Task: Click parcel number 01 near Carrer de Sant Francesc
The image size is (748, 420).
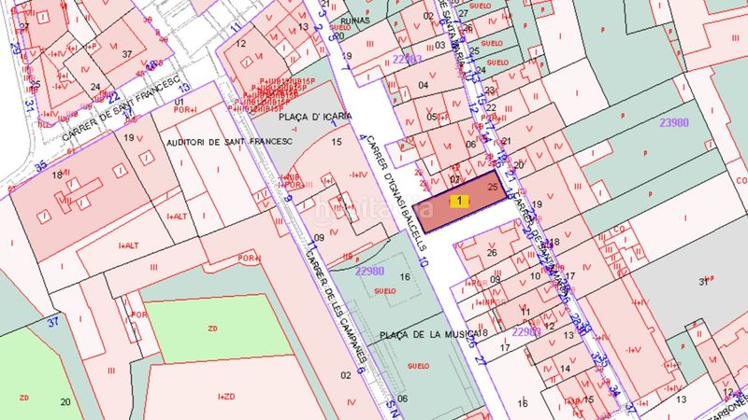Action: tap(179, 102)
